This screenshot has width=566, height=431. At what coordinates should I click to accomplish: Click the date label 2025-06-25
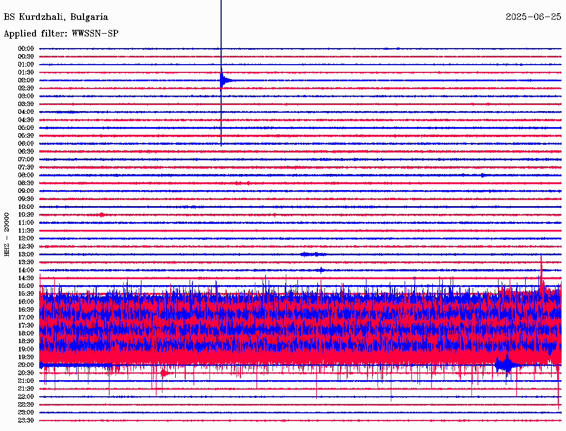533,17
